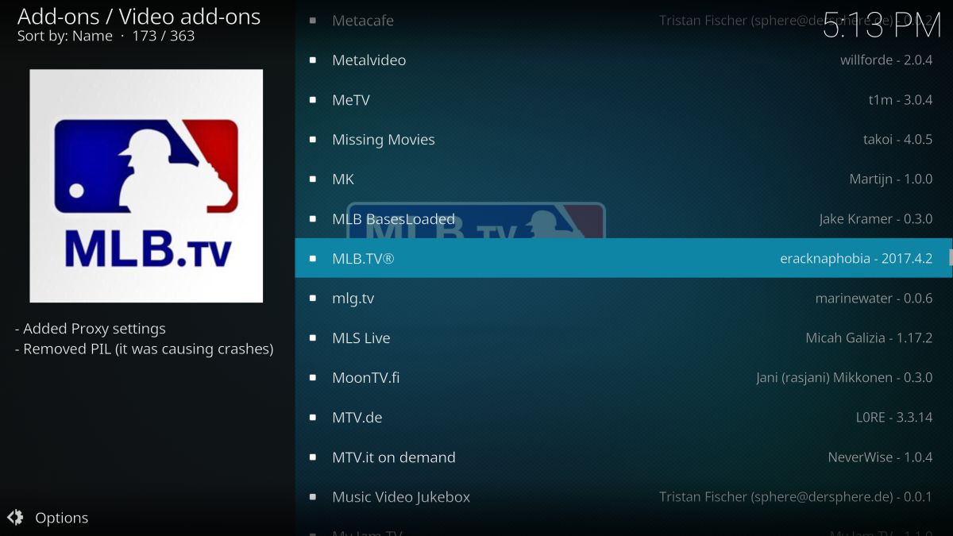Click the bullet icon beside MoonTV.fi
The image size is (953, 536).
point(313,377)
